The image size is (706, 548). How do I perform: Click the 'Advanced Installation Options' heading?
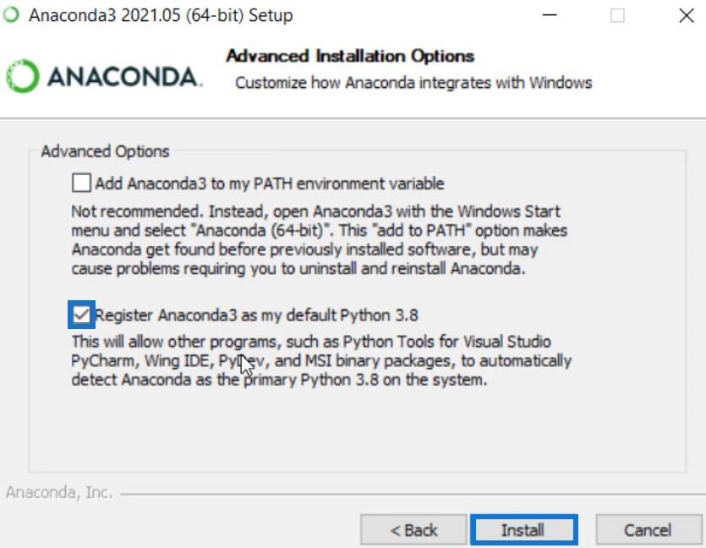point(350,57)
